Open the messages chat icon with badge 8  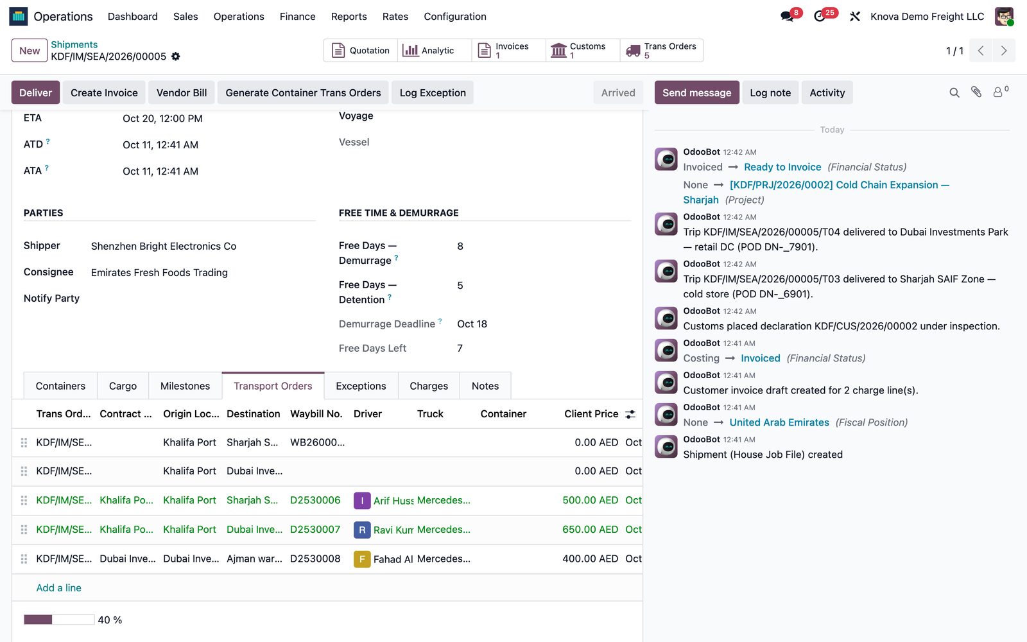click(787, 16)
